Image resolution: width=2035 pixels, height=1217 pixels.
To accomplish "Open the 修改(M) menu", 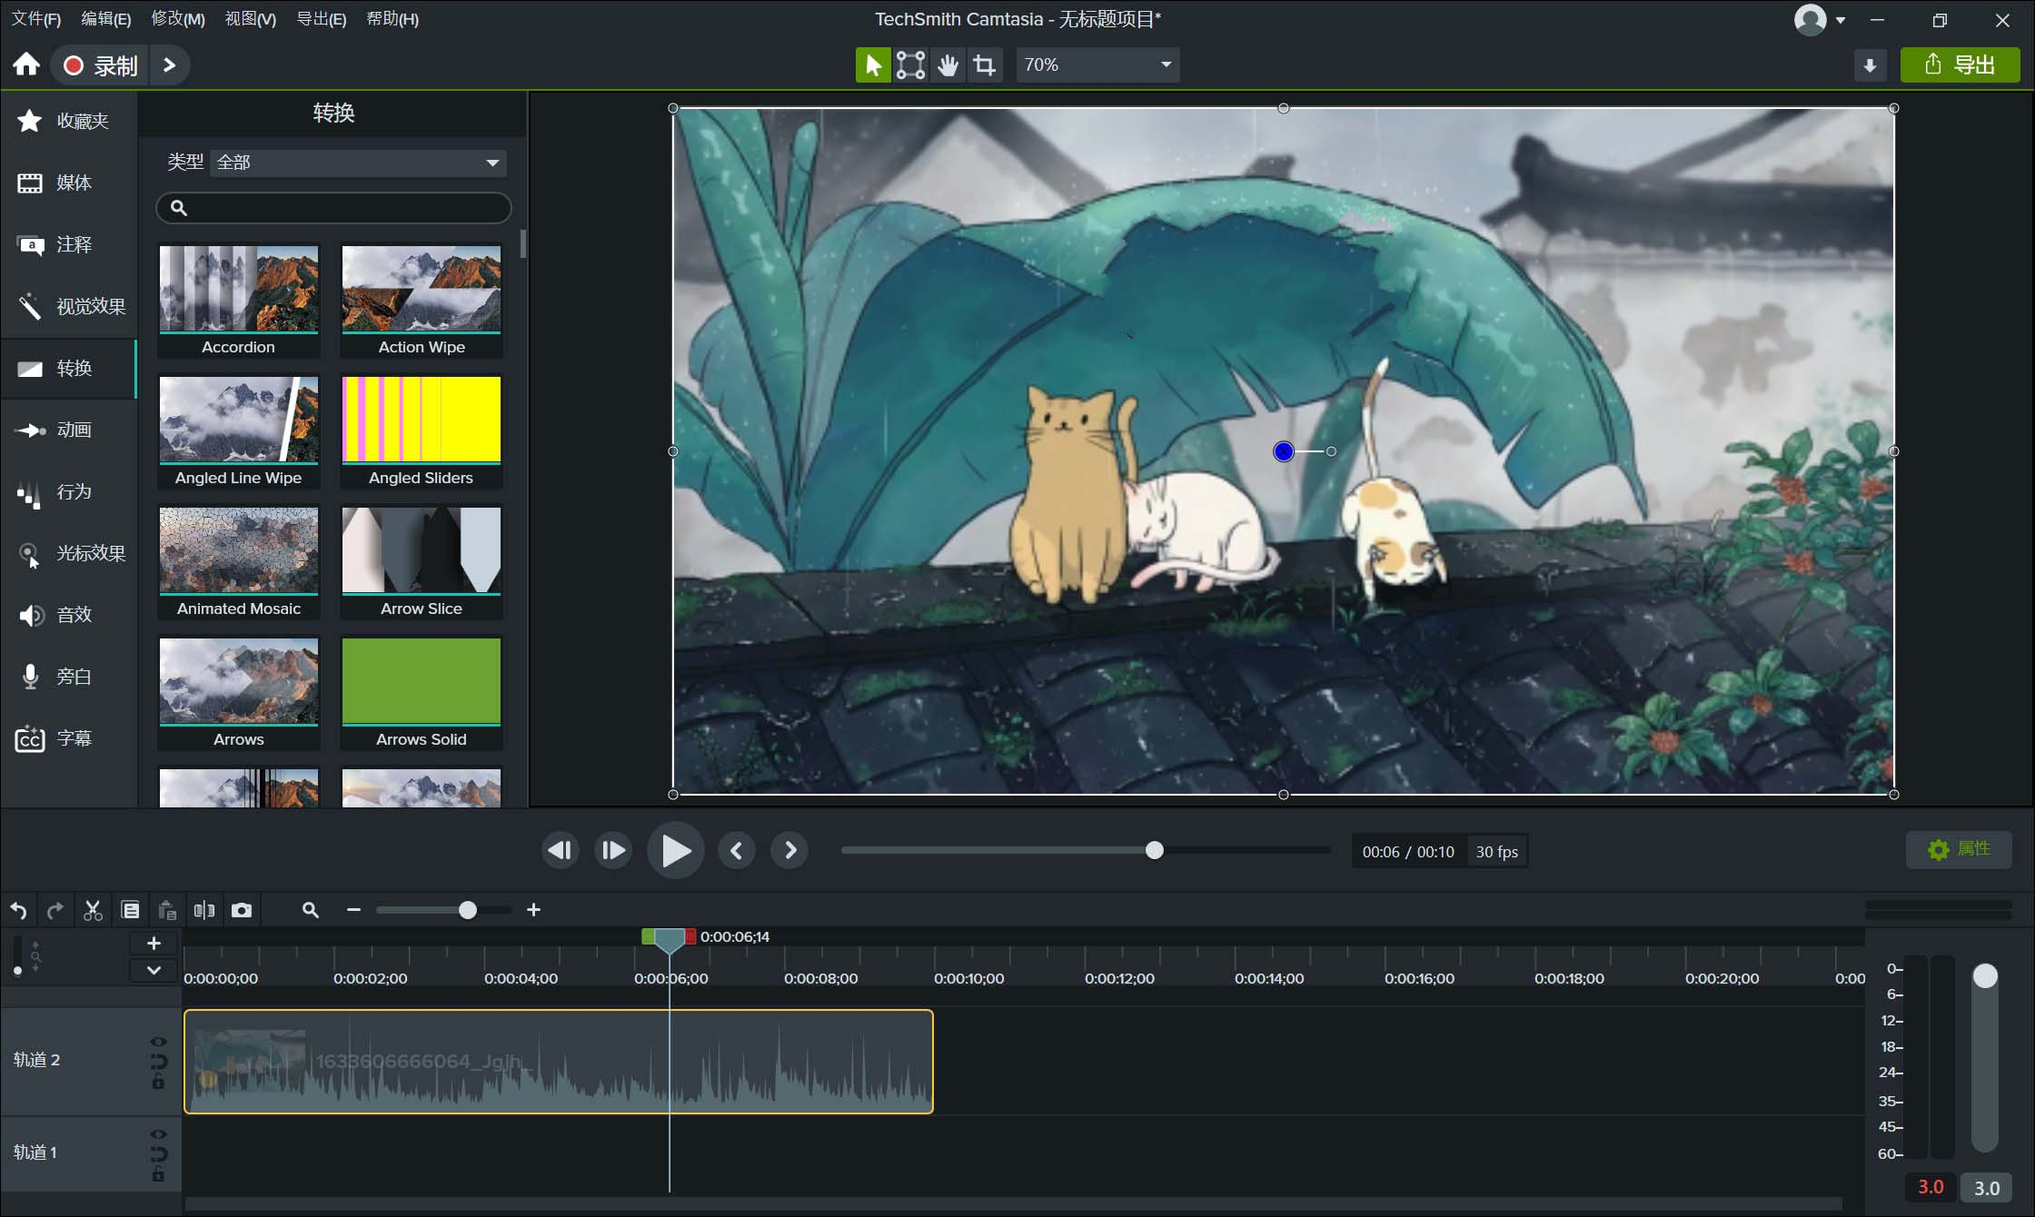I will 178,19.
